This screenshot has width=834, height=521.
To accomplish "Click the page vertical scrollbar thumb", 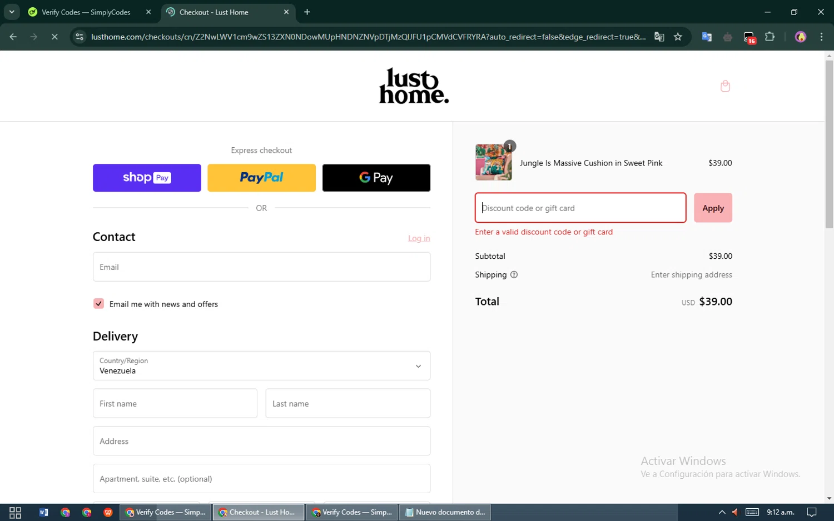I will [x=829, y=144].
